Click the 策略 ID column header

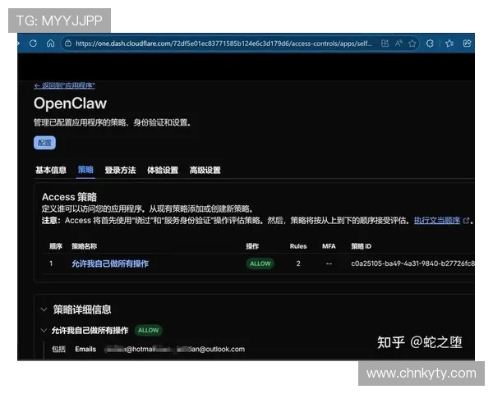click(362, 246)
